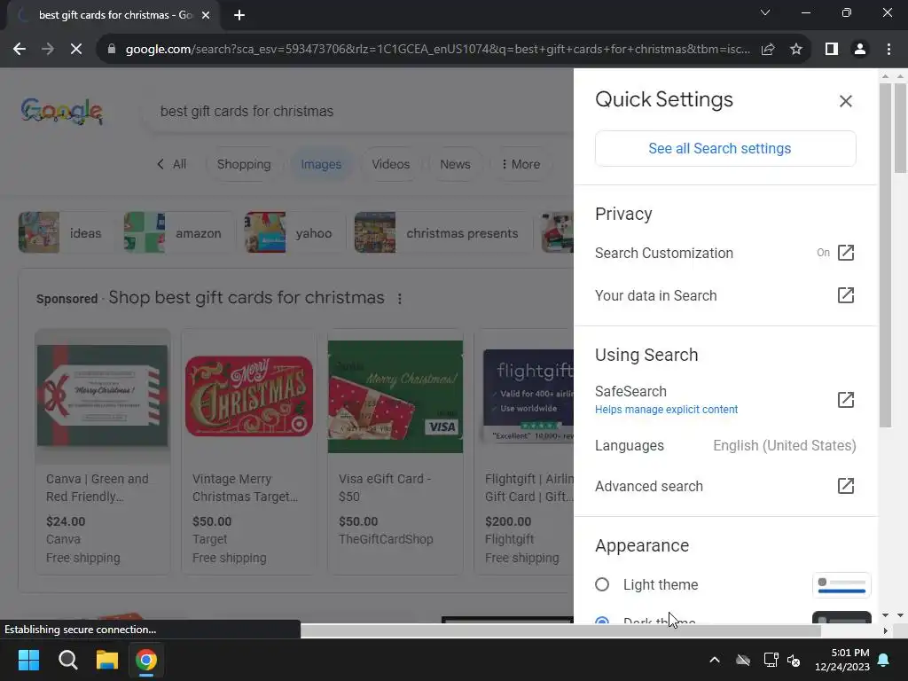Viewport: 908px width, 681px height.
Task: Click the Light theme preview thumbnail
Action: 841,585
